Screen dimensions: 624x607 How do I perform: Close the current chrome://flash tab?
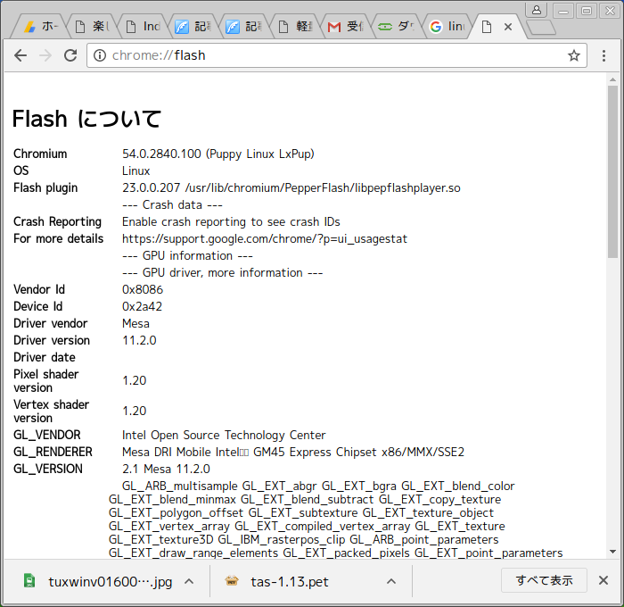click(x=508, y=27)
